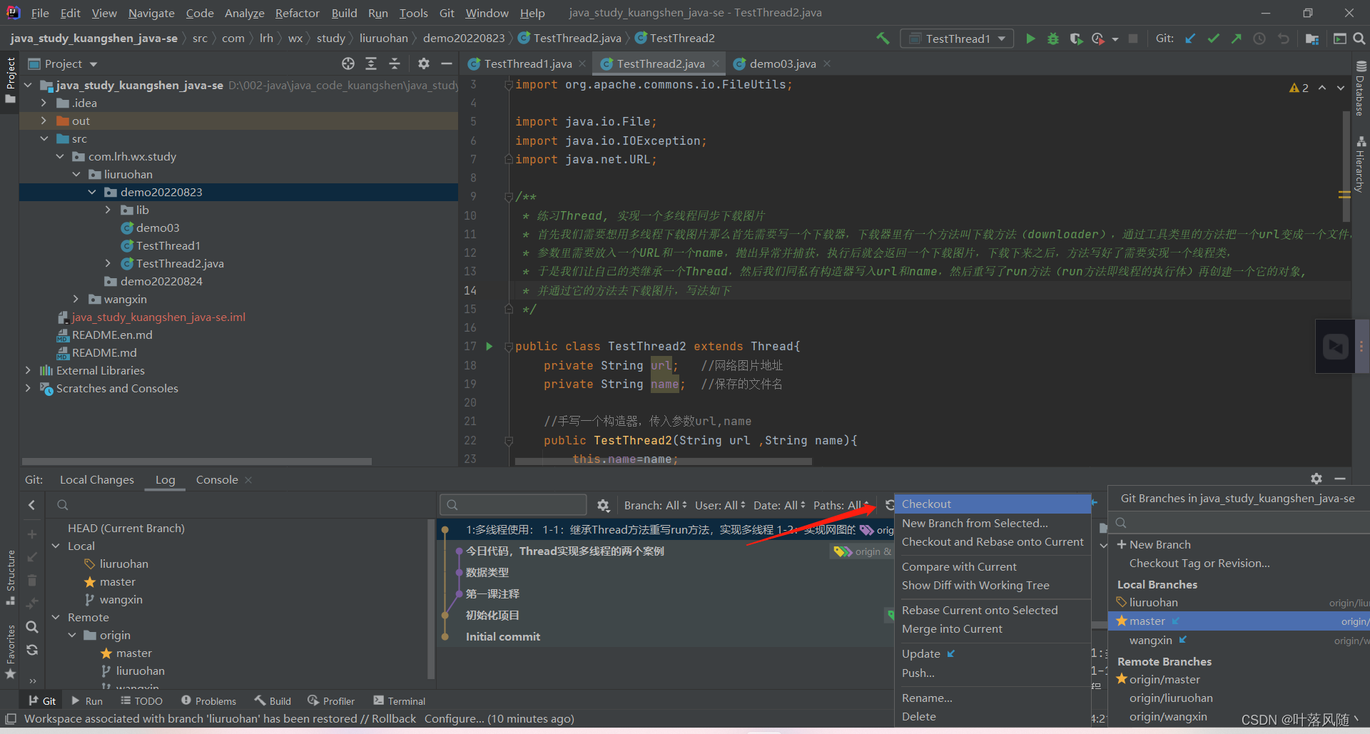The width and height of the screenshot is (1370, 734).
Task: Click the Profile run icon in the toolbar
Action: [1098, 39]
